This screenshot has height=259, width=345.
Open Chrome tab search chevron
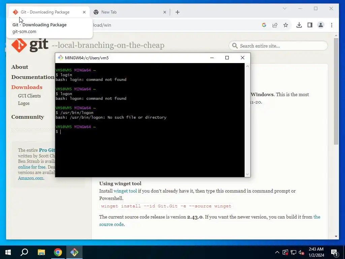click(x=284, y=8)
